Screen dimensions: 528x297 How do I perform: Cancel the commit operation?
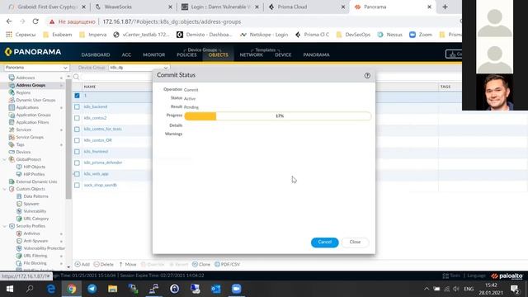pos(324,242)
